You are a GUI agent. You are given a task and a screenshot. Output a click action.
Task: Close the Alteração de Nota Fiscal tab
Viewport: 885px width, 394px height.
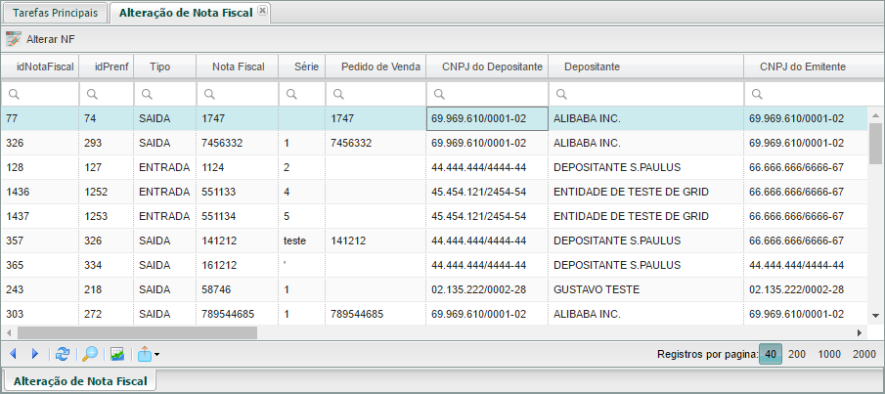click(x=262, y=11)
